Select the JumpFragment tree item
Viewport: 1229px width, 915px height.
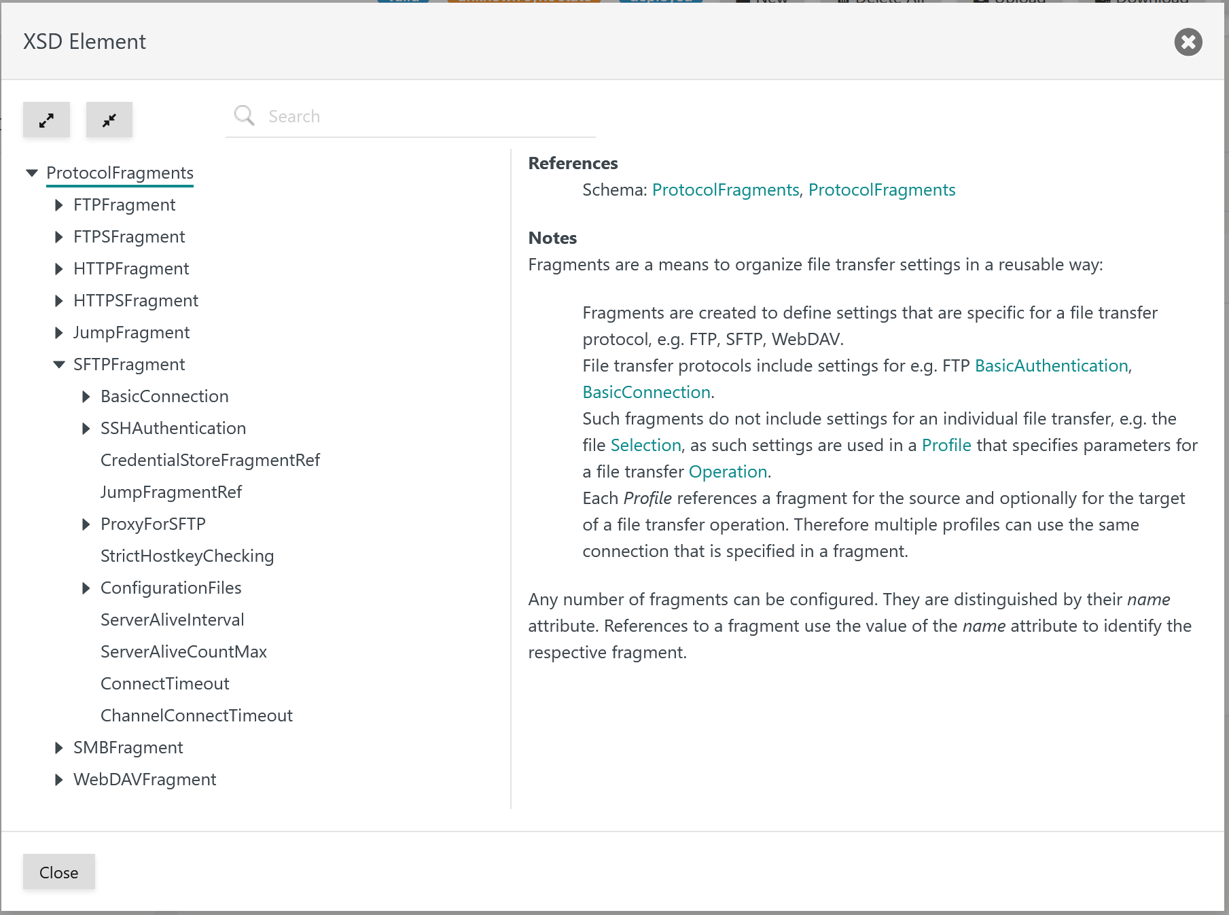pyautogui.click(x=132, y=333)
